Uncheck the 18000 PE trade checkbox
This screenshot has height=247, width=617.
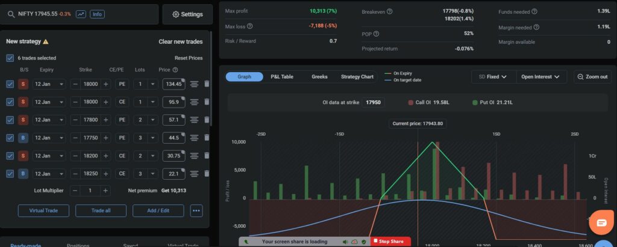(x=10, y=84)
